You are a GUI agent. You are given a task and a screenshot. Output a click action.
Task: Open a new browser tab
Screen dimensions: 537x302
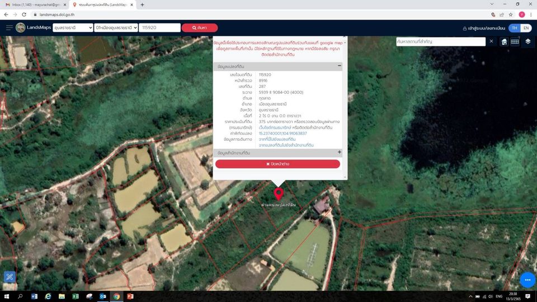tap(142, 5)
